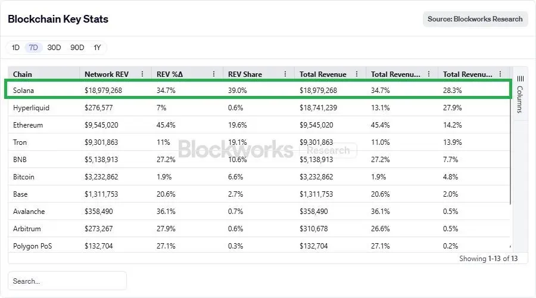Click the Bitcoin chain name
536x298 pixels.
pos(24,177)
